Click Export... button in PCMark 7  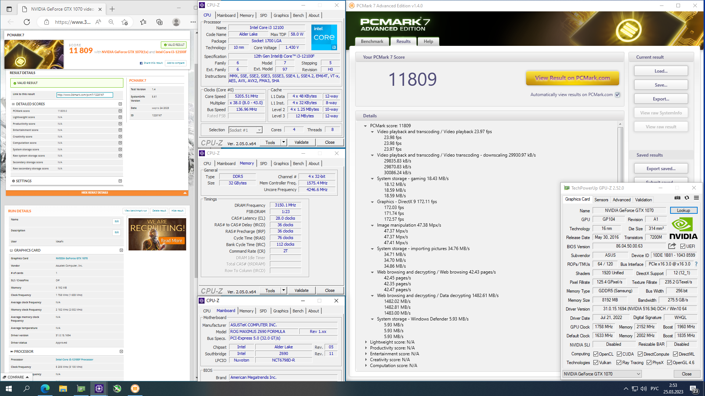coord(661,99)
